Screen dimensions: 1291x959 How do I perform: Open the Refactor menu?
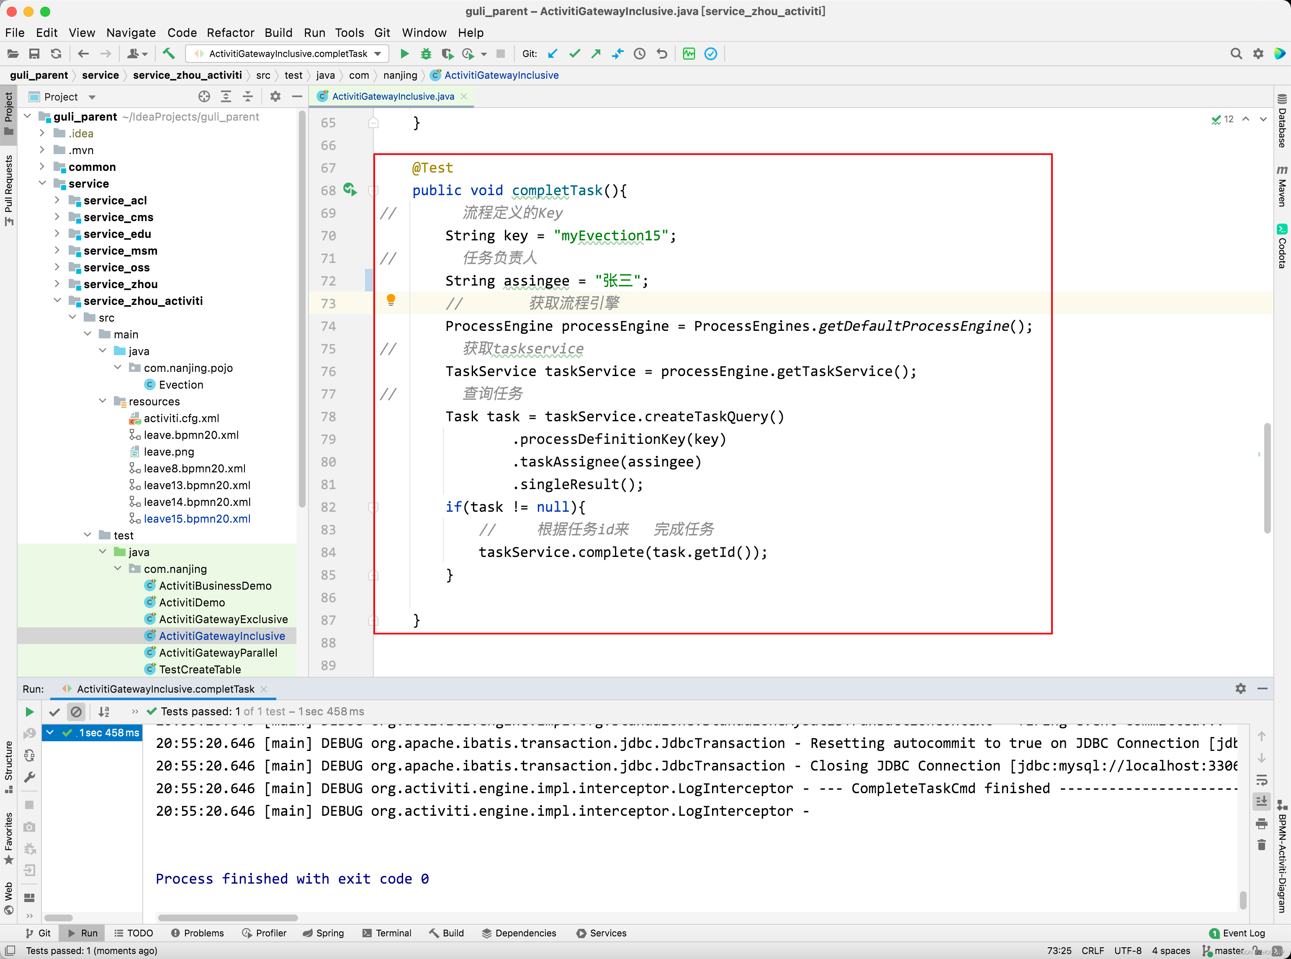pos(230,33)
